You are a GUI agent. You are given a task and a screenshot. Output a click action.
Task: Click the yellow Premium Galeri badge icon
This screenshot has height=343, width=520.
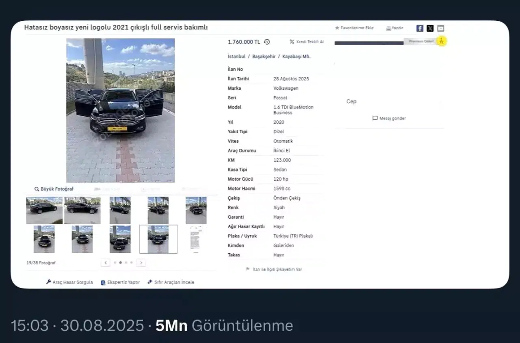(x=441, y=41)
